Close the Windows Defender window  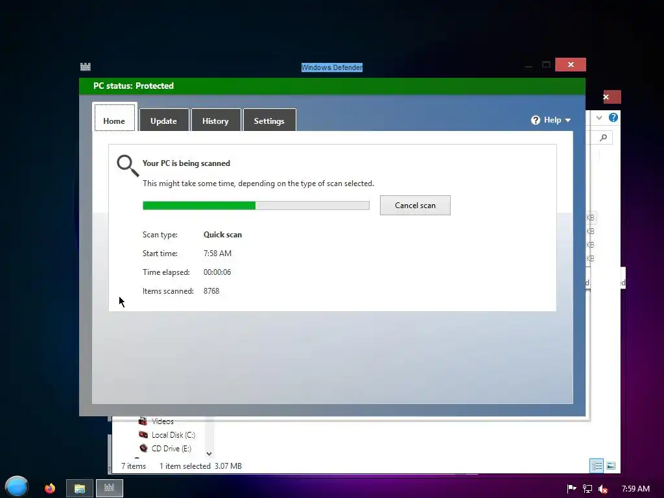tap(571, 64)
